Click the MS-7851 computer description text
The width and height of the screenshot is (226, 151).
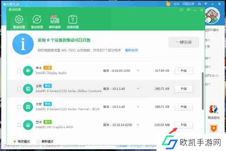click(79, 50)
